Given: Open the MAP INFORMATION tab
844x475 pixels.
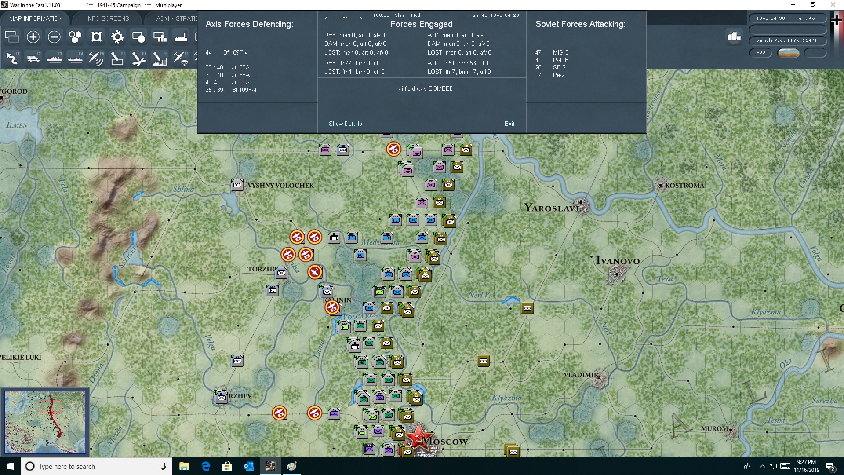Looking at the screenshot, I should click(36, 18).
